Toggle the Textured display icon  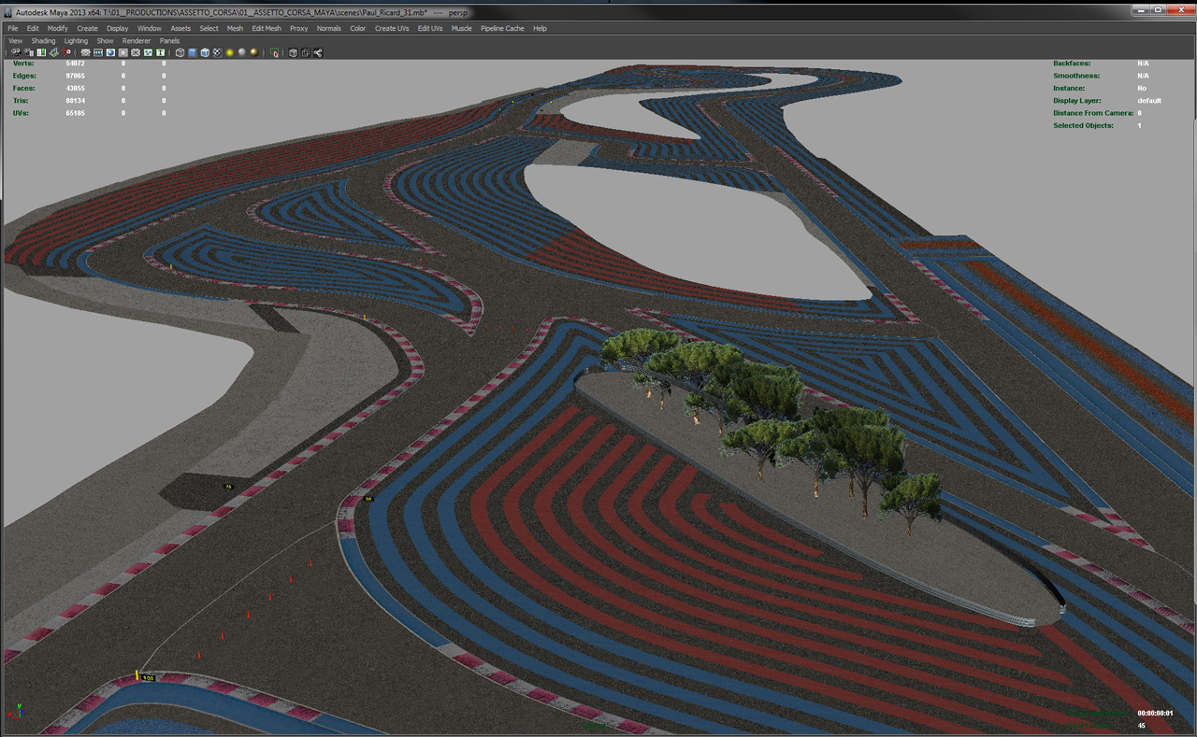coord(217,52)
